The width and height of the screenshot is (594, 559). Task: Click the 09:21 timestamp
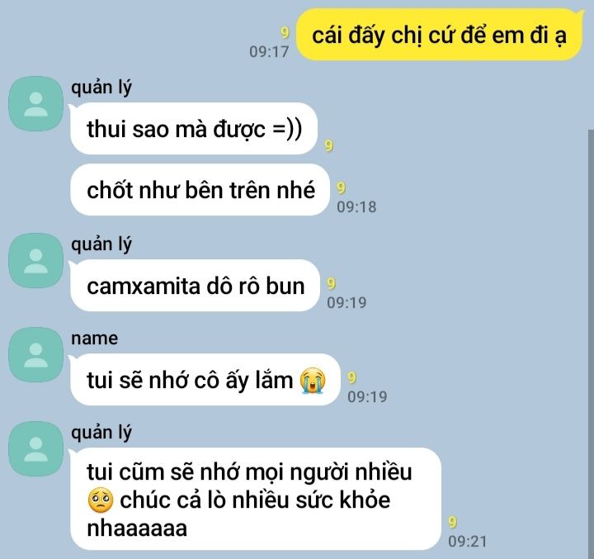[x=468, y=541]
